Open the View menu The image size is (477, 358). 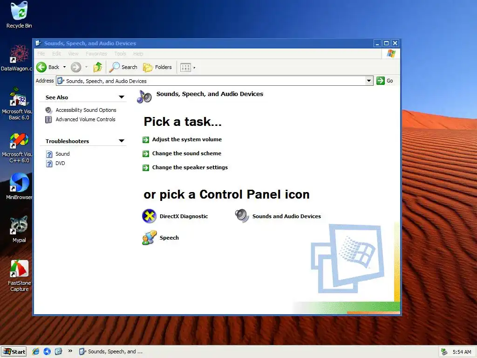point(73,54)
